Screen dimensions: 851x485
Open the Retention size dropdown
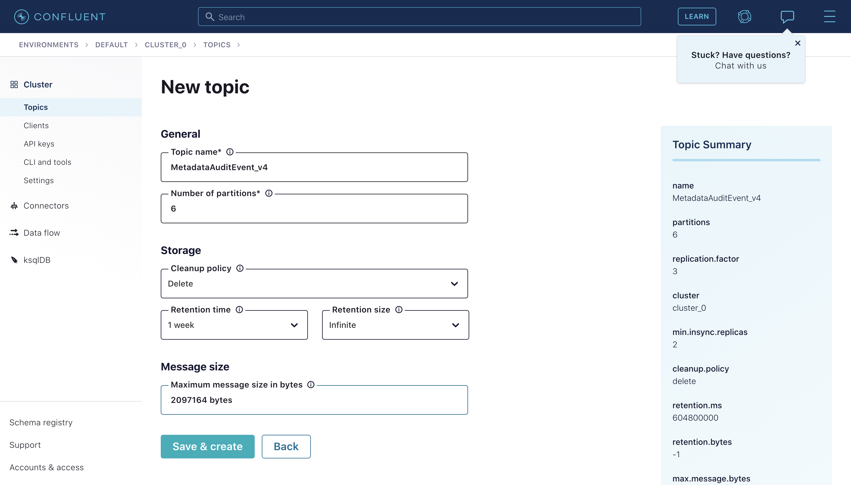(x=455, y=325)
